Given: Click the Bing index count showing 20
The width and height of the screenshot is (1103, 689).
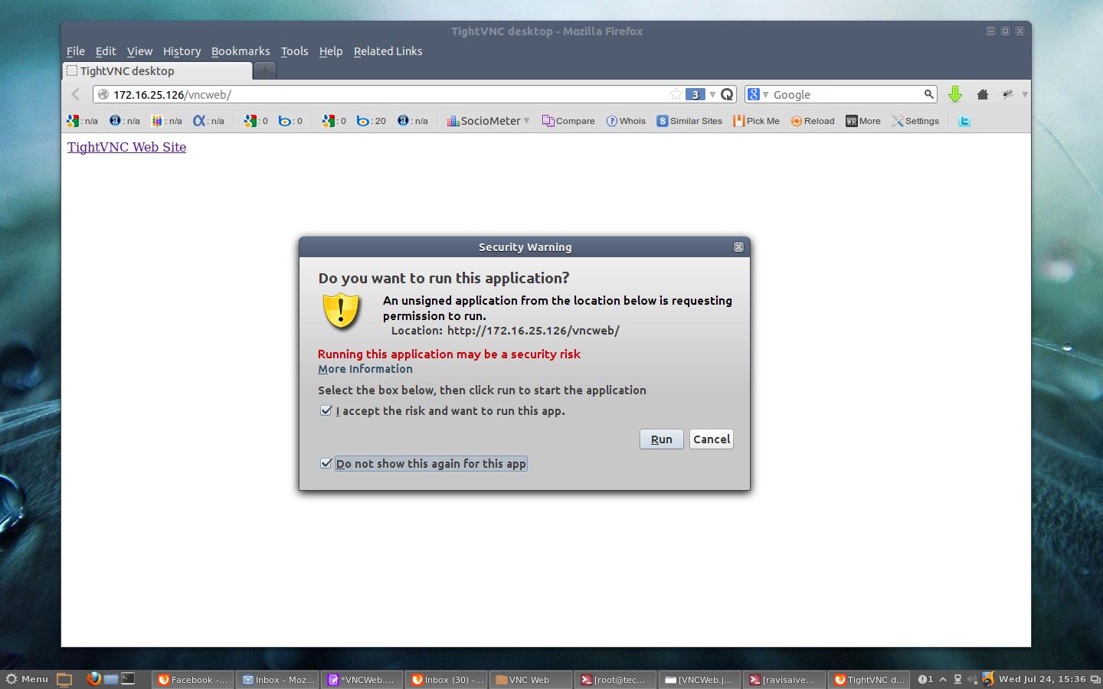Looking at the screenshot, I should pos(371,121).
